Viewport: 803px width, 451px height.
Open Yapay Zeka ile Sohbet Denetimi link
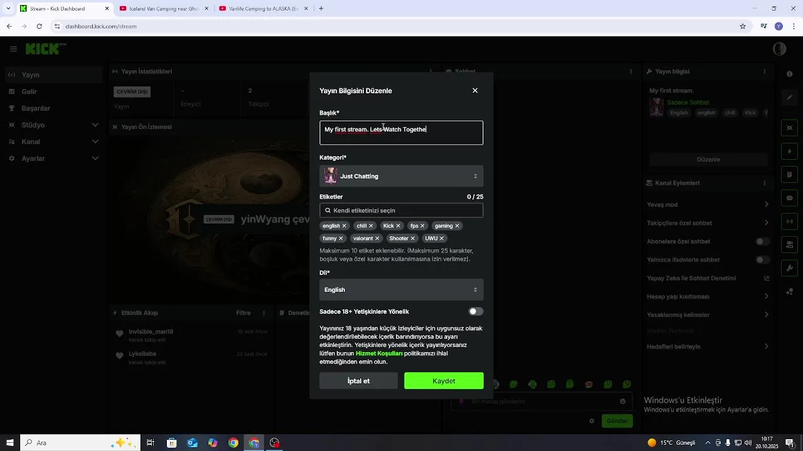(x=709, y=278)
